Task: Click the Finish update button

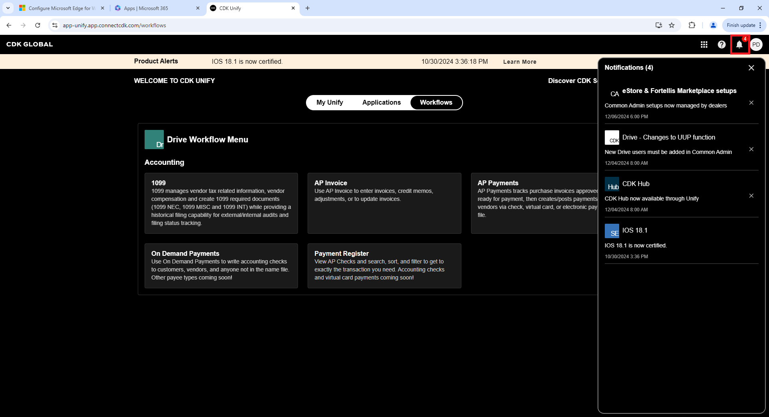Action: pos(741,25)
